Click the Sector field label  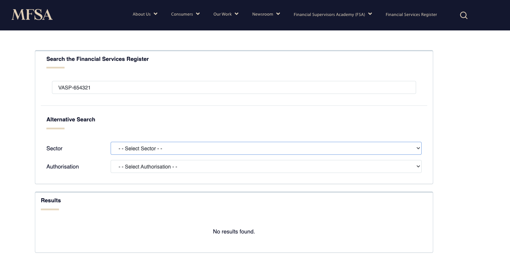pyautogui.click(x=55, y=148)
